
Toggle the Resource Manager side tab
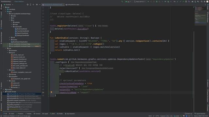coord(1,38)
